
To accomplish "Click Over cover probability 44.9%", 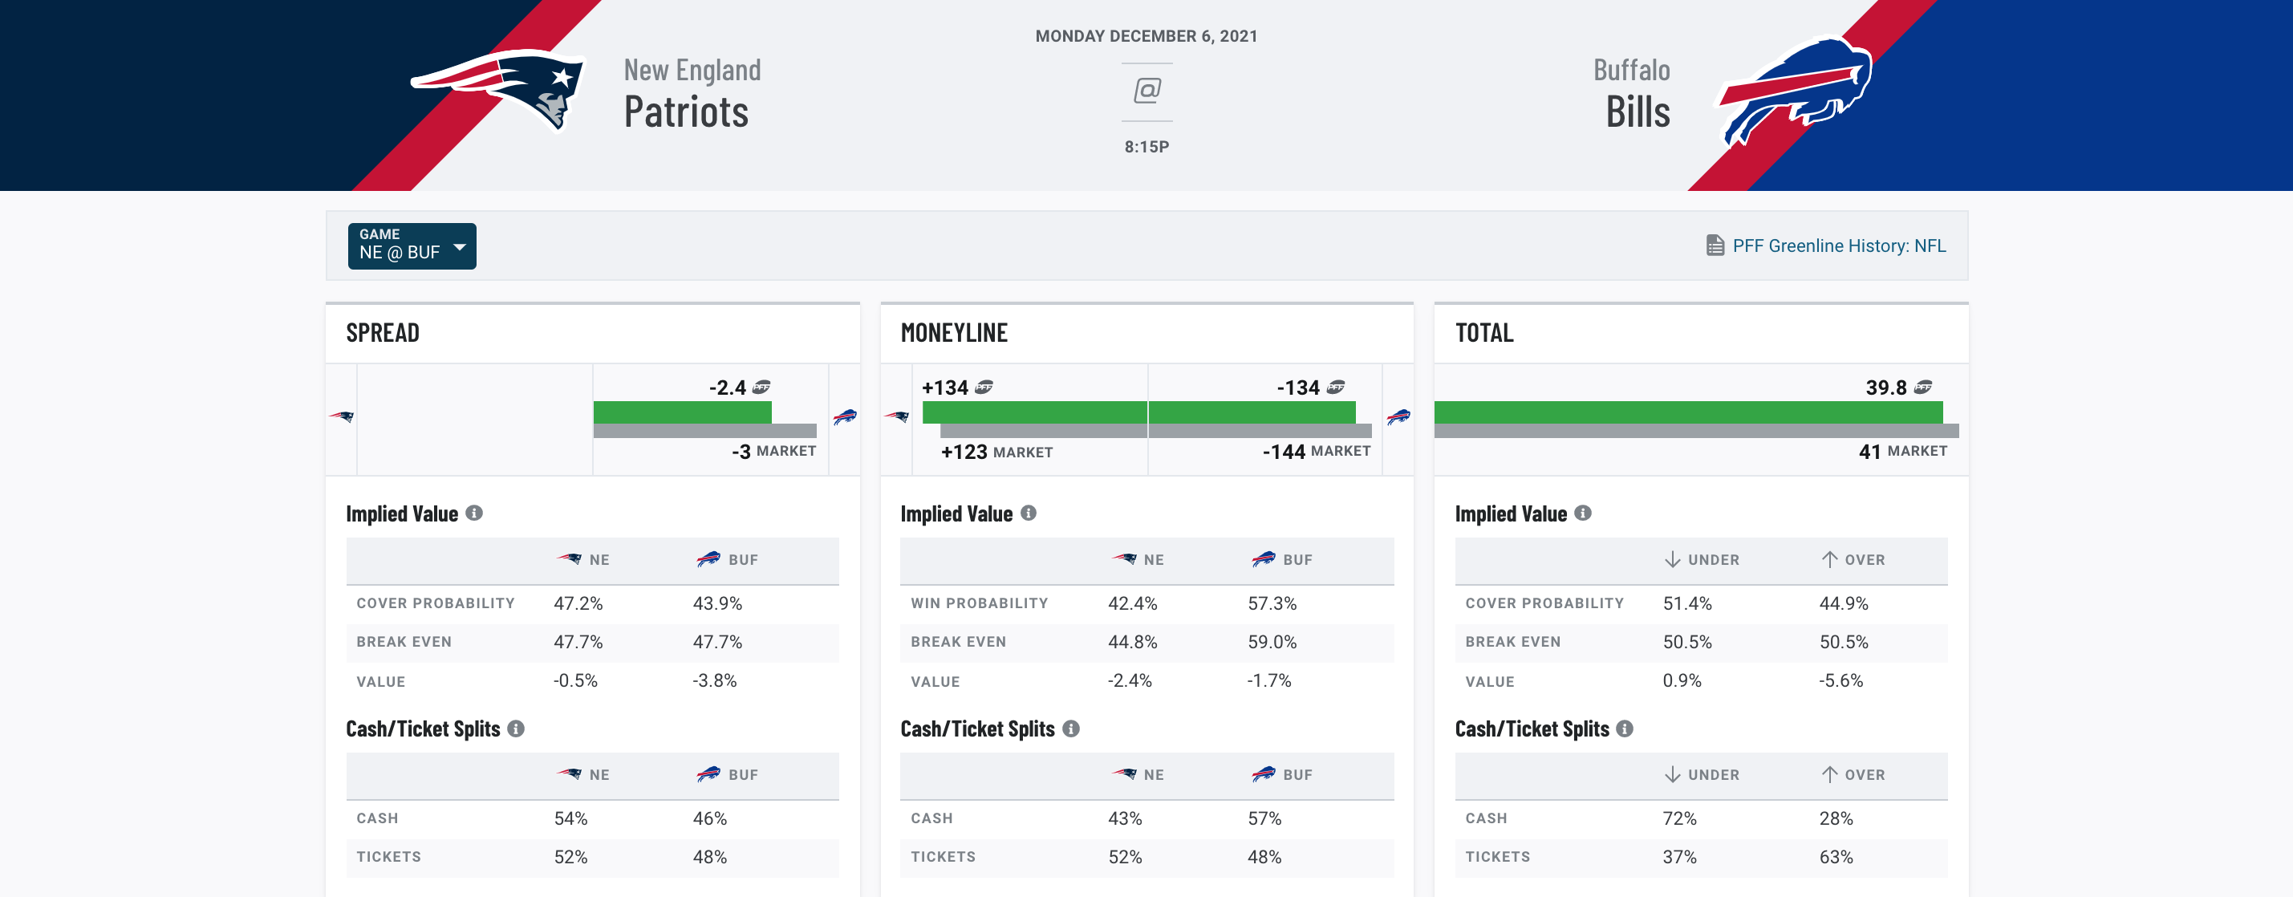I will tap(1844, 603).
